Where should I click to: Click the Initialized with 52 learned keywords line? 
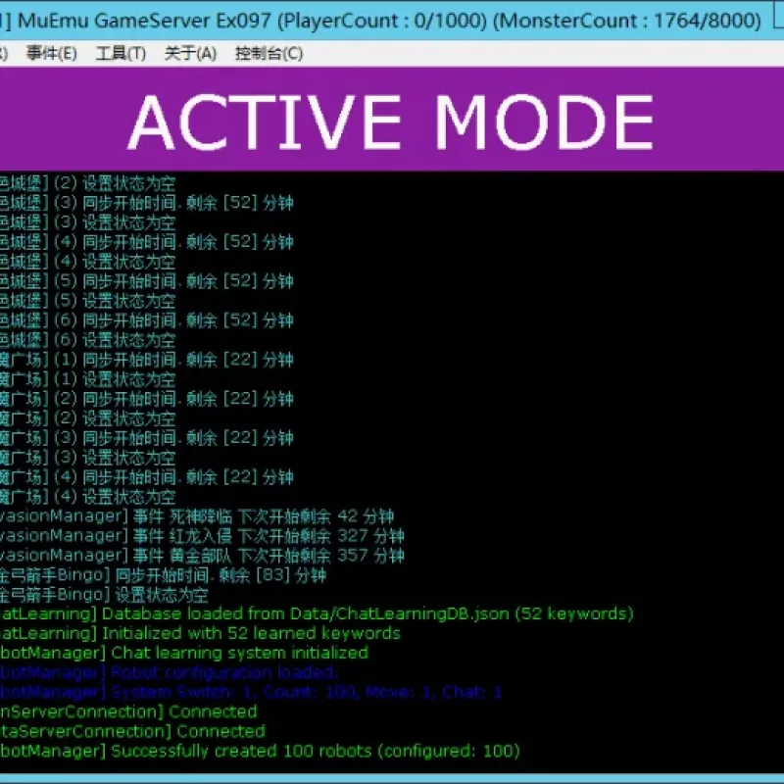(201, 633)
